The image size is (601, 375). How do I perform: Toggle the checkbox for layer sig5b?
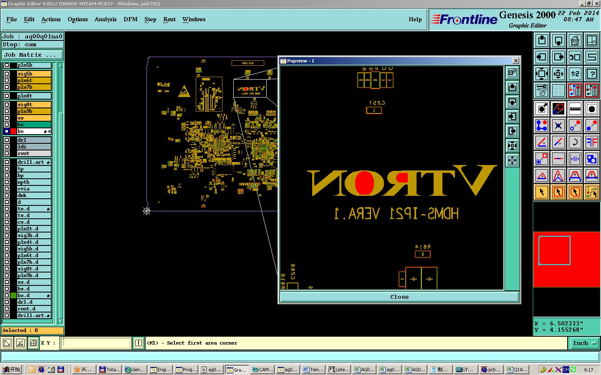tap(7, 74)
